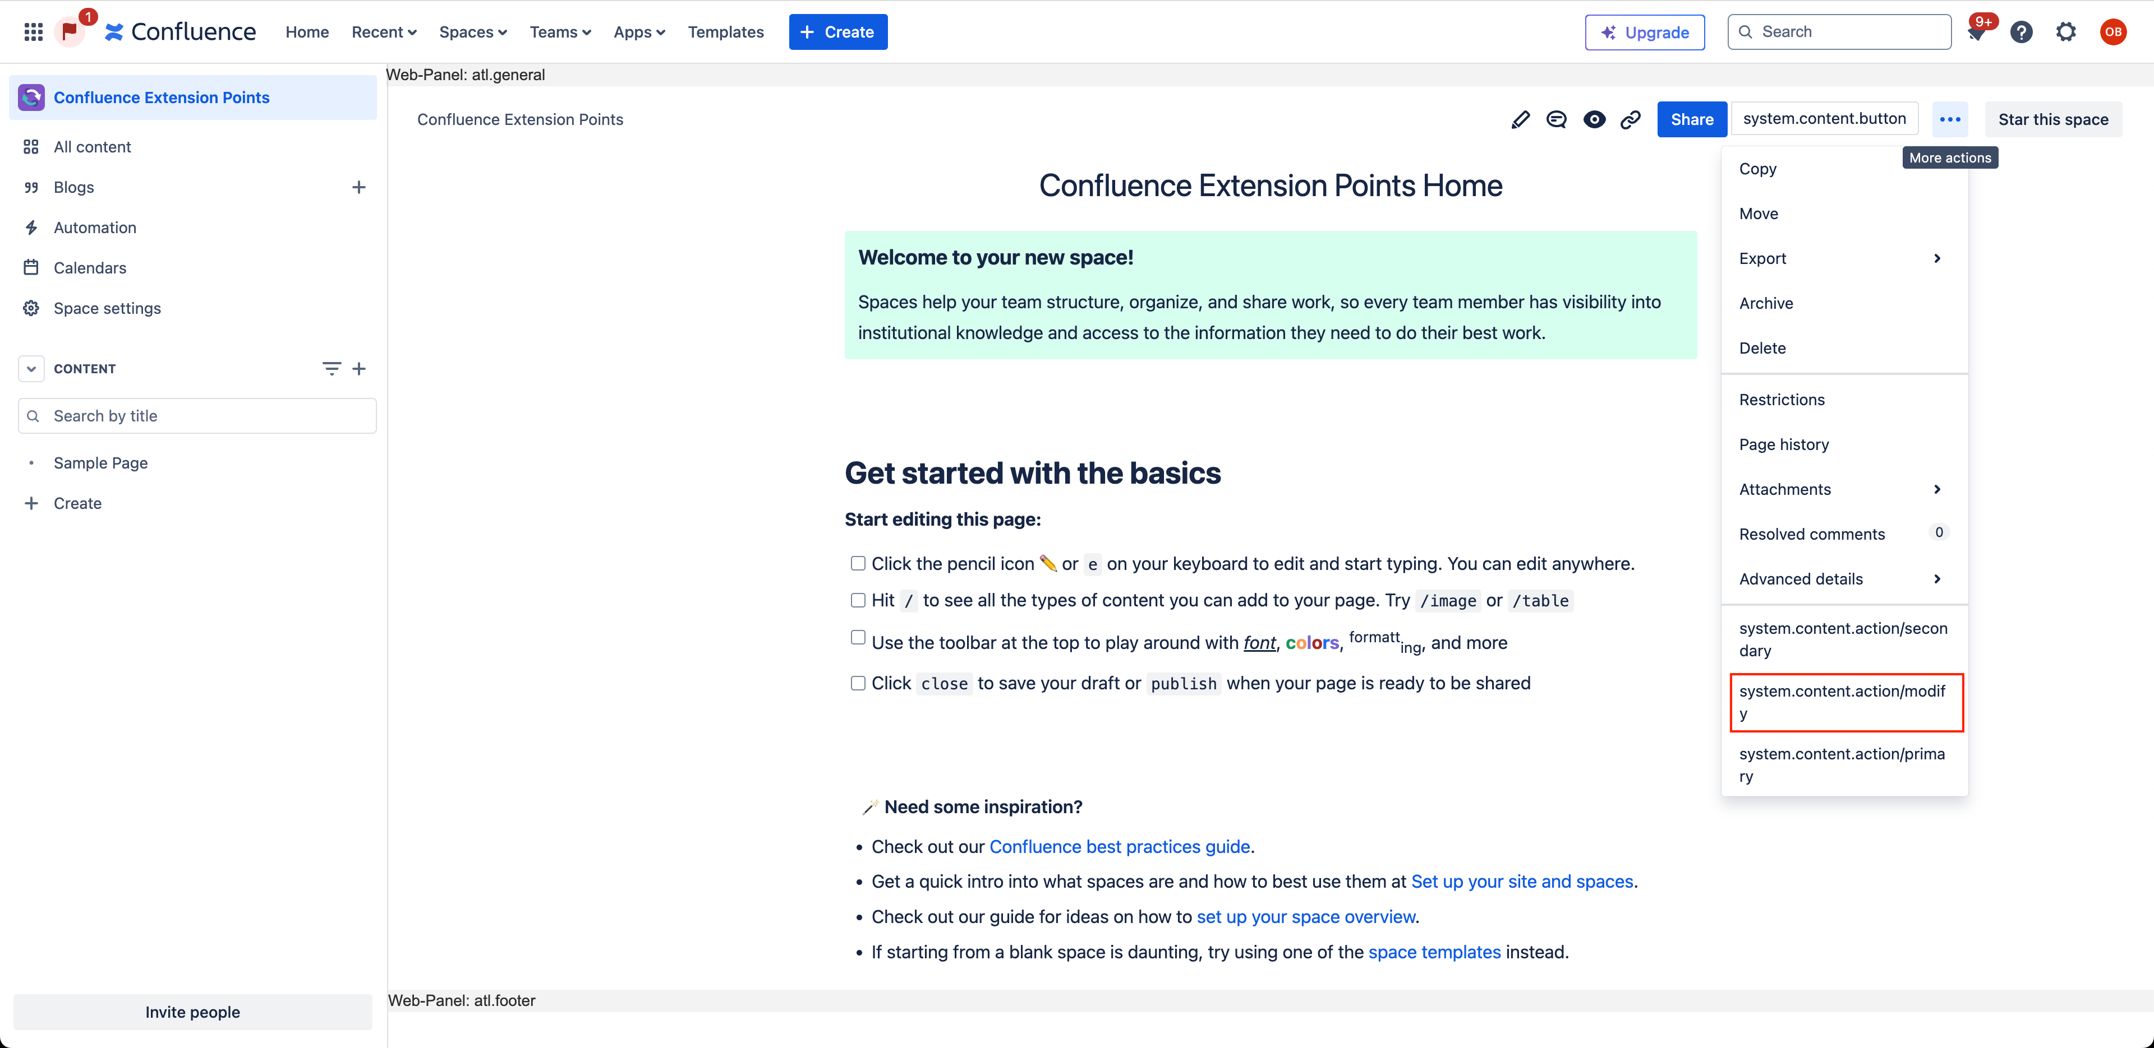
Task: Open 'set up your space overview' link
Action: [1305, 917]
